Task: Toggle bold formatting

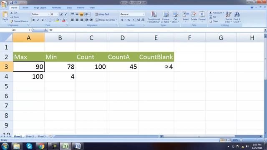Action: 33,20
